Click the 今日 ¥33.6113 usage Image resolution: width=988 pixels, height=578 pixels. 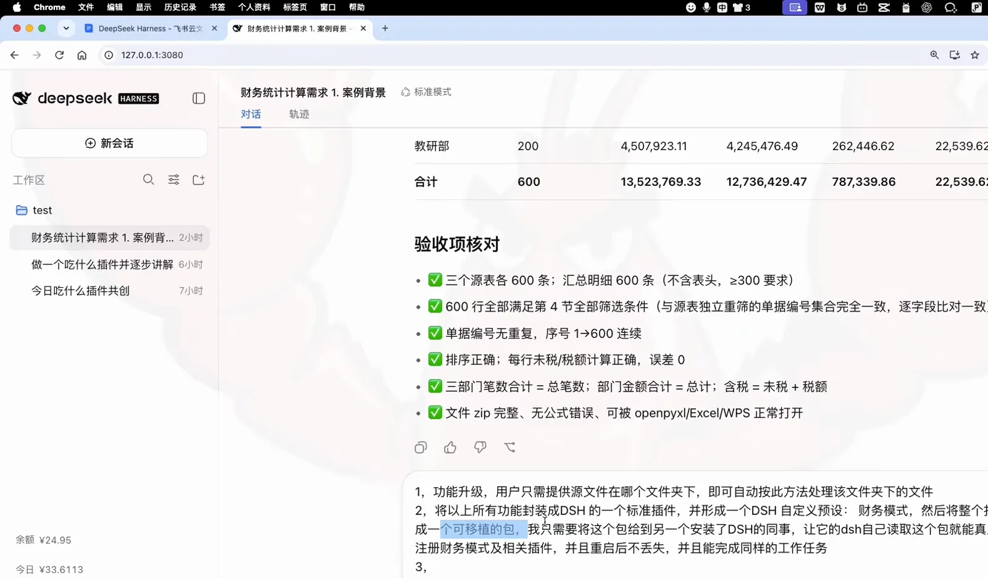click(49, 569)
